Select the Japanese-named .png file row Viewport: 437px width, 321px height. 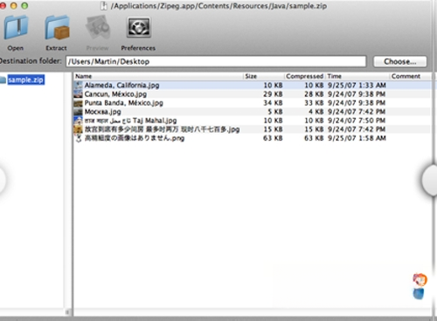253,138
